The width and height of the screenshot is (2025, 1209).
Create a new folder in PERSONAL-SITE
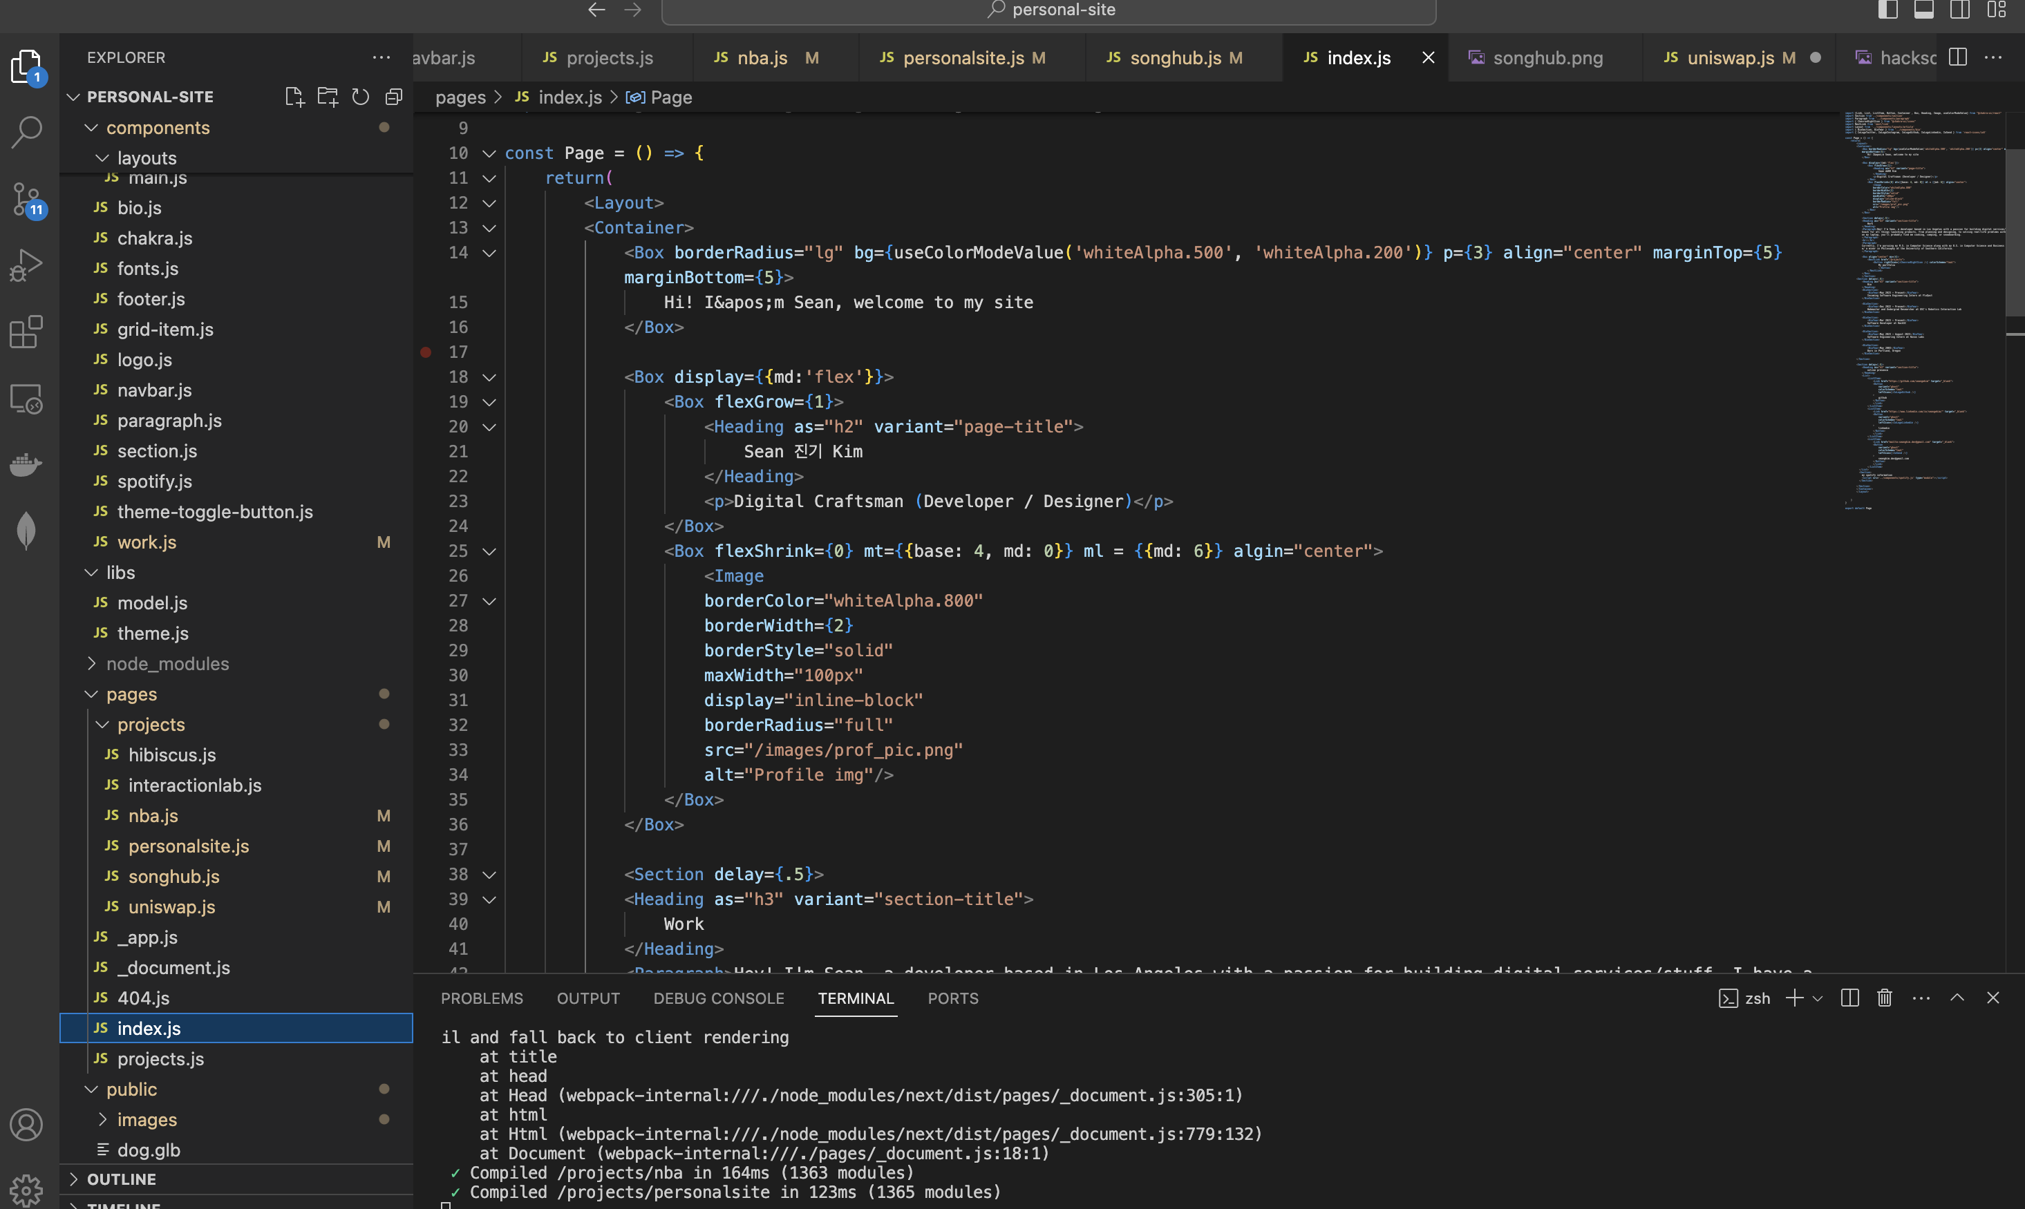(x=328, y=97)
